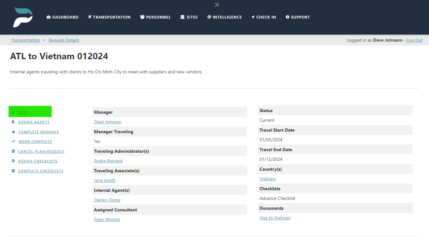The height and width of the screenshot is (245, 429).
Task: Open the Dashboard from the navigation bar
Action: pos(62,17)
